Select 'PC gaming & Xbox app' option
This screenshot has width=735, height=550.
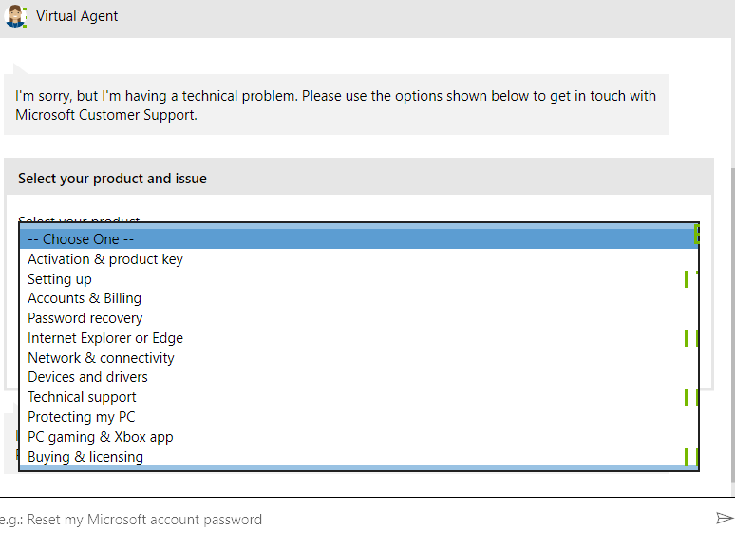click(x=359, y=437)
